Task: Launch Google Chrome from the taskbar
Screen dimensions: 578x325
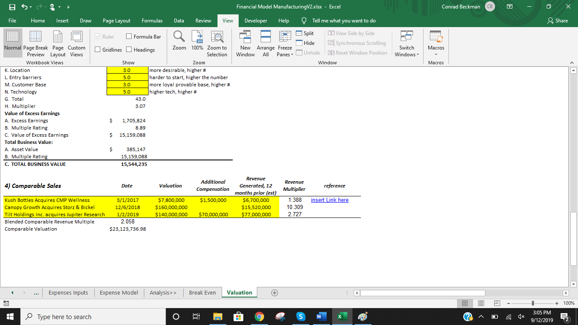Action: pos(259,317)
